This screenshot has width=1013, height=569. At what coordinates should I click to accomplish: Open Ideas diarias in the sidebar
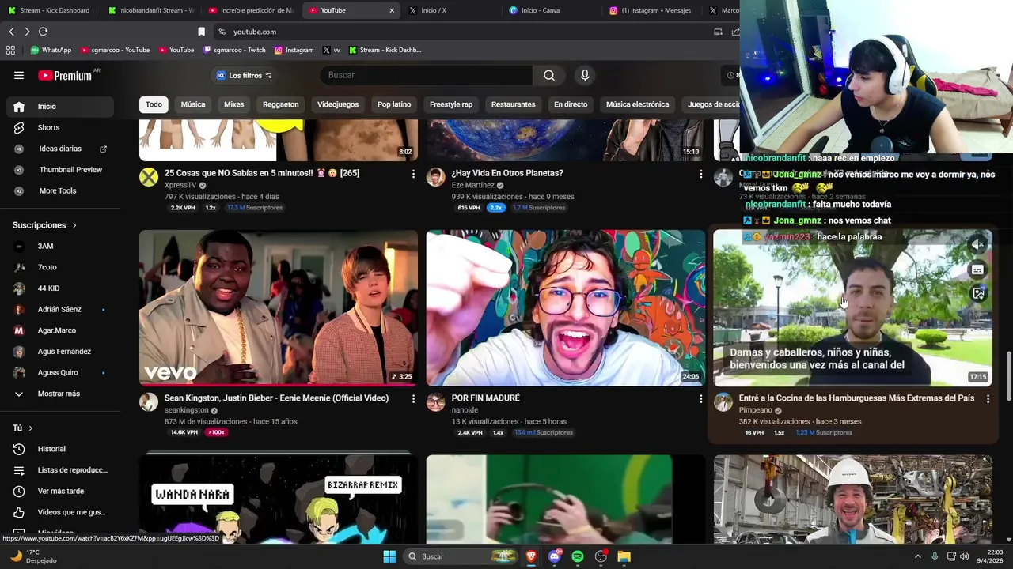click(x=60, y=149)
